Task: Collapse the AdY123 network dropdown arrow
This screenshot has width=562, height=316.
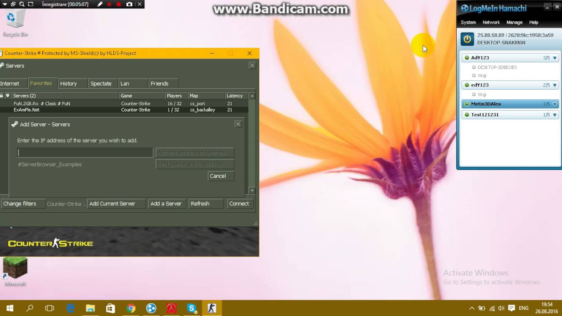Action: 555,58
